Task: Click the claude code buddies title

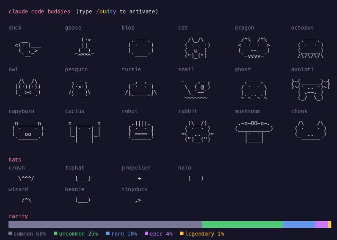Action: click(39, 12)
